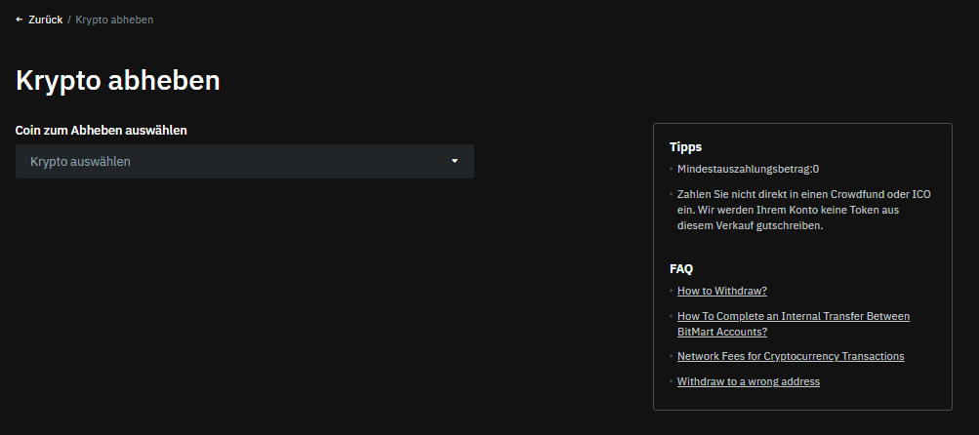Image resolution: width=979 pixels, height=435 pixels.
Task: Click the bullet beside Mindestauszahlungsbetrag
Action: [x=672, y=169]
